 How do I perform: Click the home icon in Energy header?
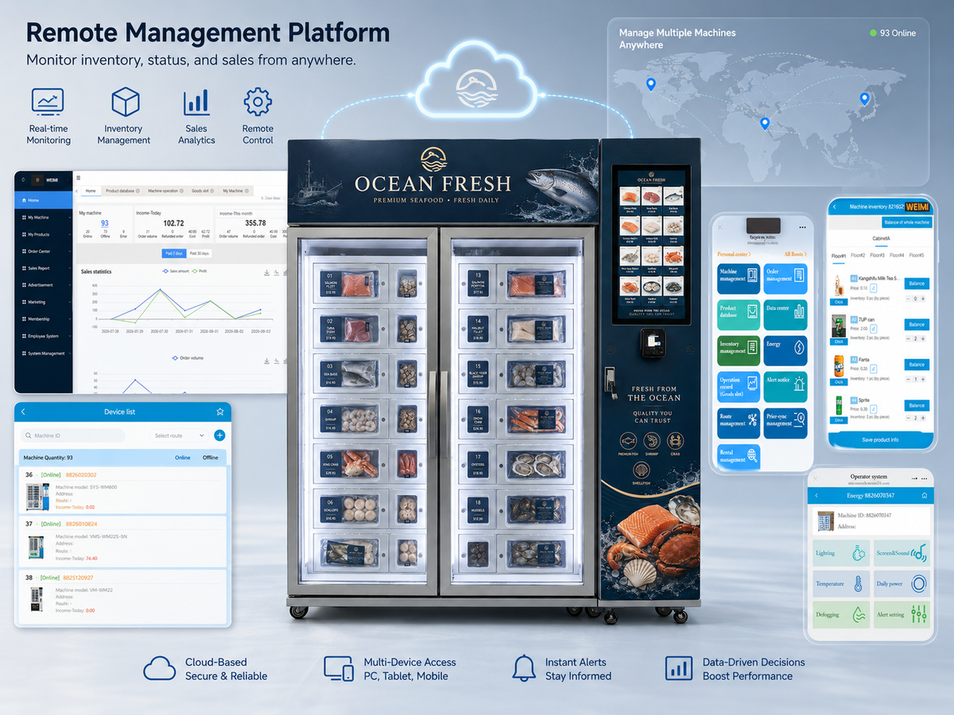tap(924, 496)
